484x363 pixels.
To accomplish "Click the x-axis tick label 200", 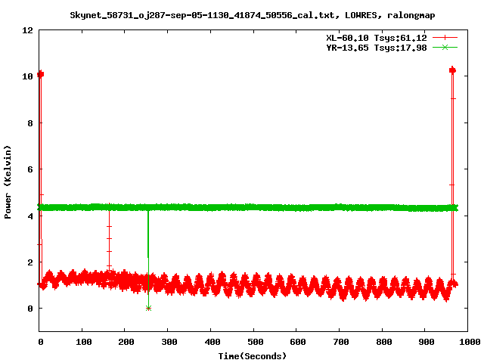I will pyautogui.click(x=126, y=342).
